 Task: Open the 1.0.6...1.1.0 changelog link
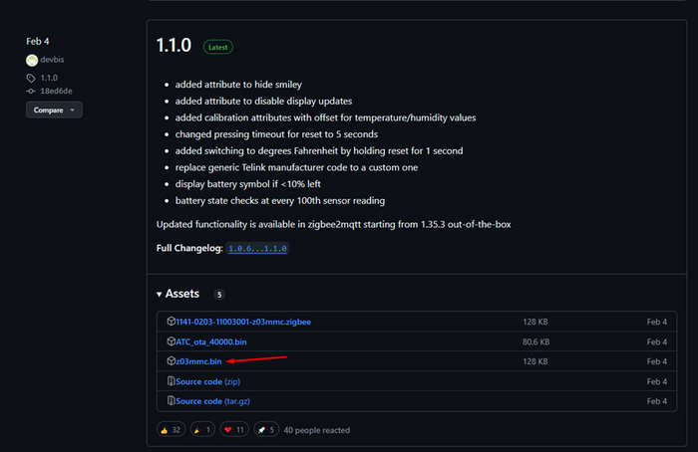tap(257, 249)
